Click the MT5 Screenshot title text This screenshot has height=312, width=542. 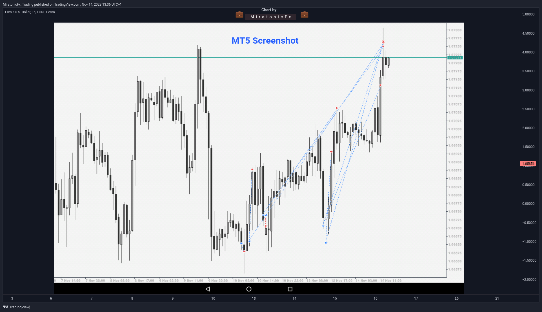point(265,41)
